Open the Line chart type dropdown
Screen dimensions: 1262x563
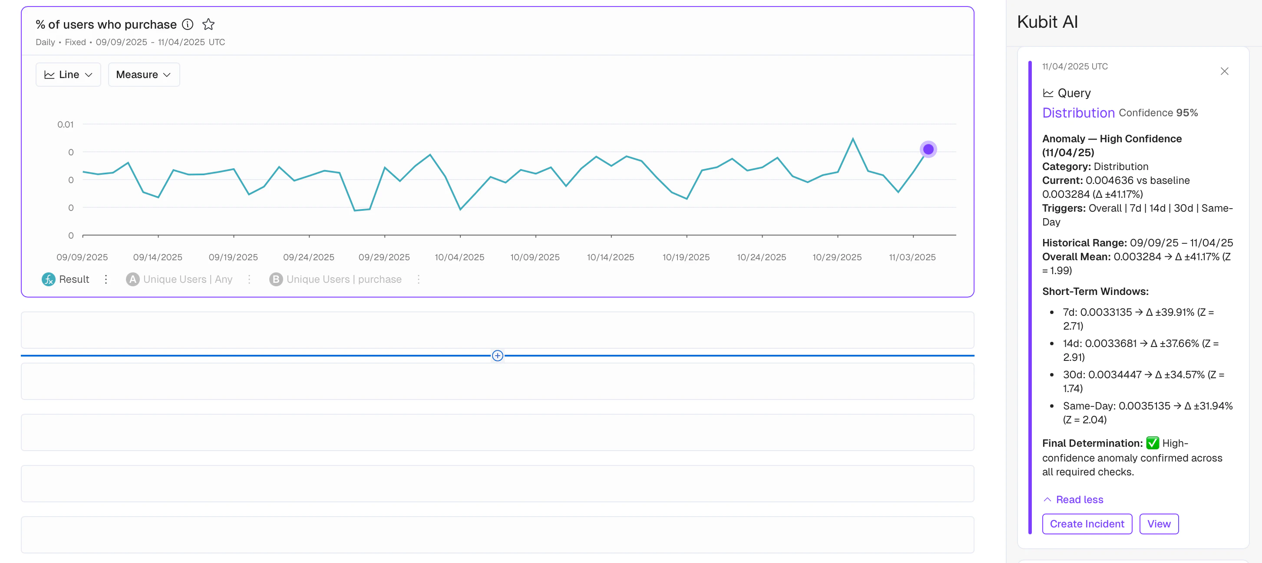point(68,74)
